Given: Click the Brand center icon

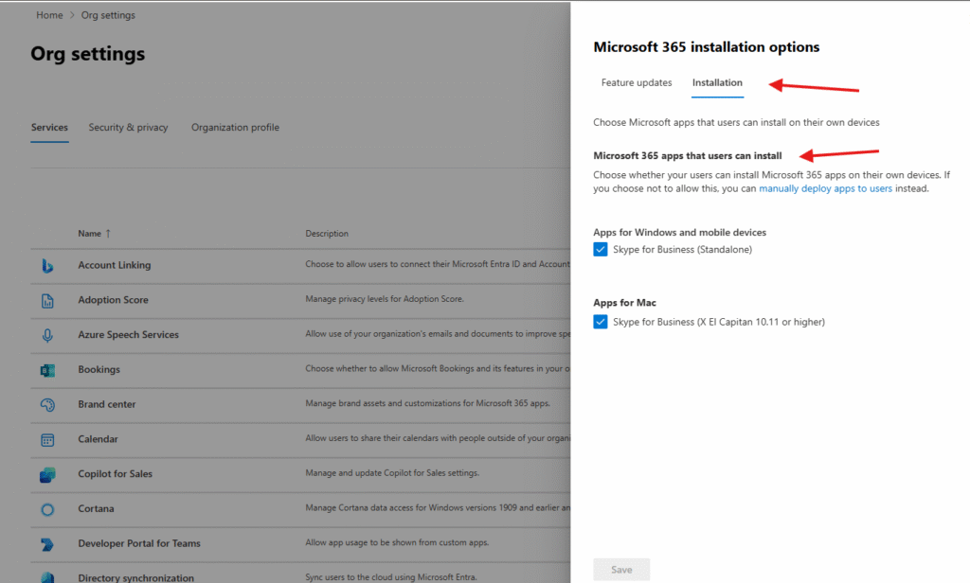Looking at the screenshot, I should (47, 405).
